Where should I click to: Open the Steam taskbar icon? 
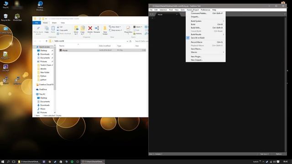[x=55, y=162]
